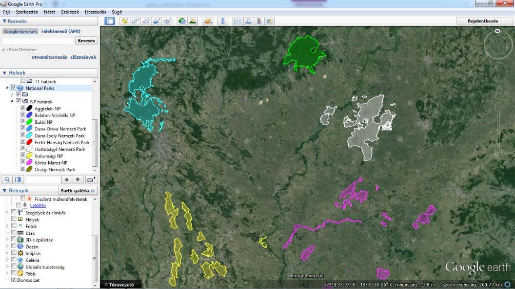The image size is (515, 289).
Task: Open the Nézet menu
Action: (49, 12)
